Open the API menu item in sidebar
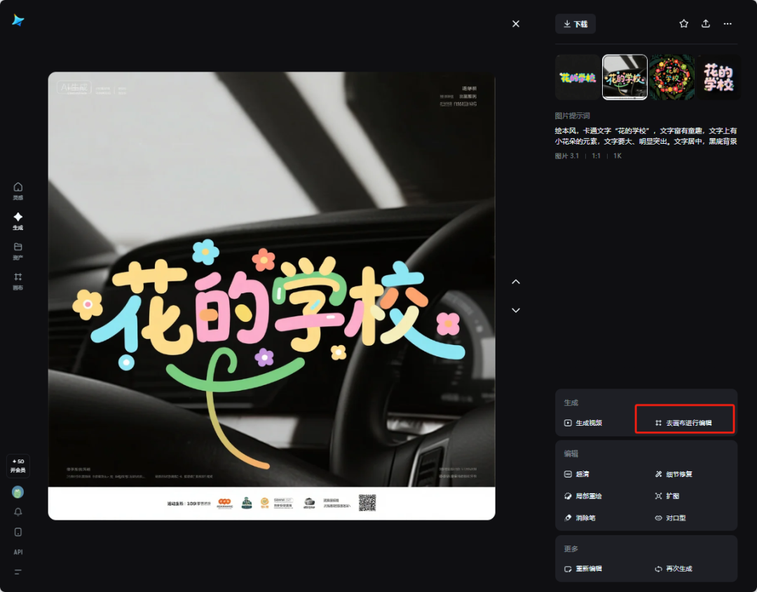The image size is (757, 592). tap(18, 552)
